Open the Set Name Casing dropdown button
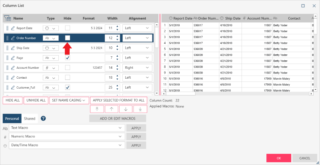 (x=69, y=100)
